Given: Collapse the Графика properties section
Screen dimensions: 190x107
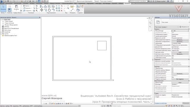Looking at the screenshot, I should pyautogui.click(x=189, y=29).
